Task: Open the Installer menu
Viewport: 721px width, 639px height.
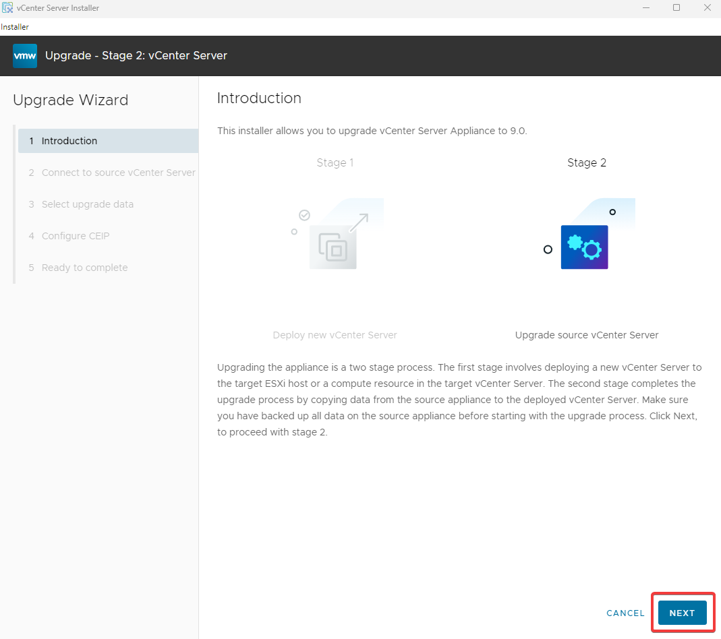Action: point(15,27)
